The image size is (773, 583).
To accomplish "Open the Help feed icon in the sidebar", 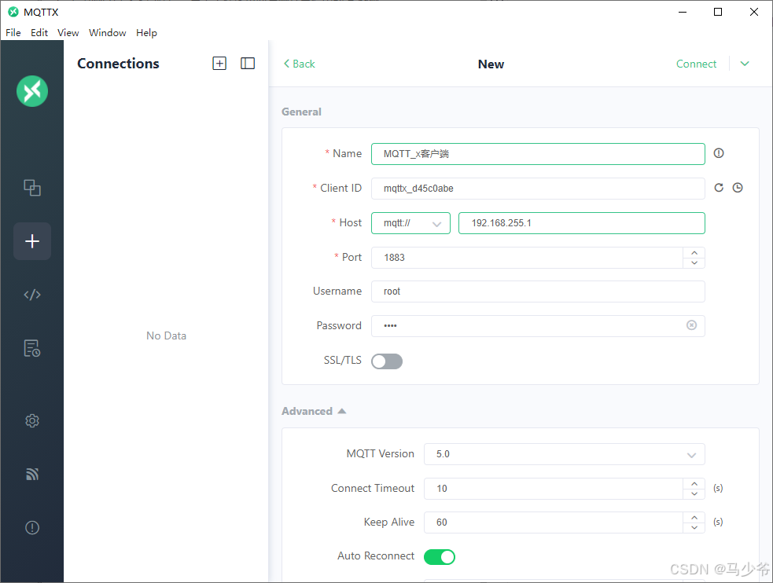I will tap(32, 475).
